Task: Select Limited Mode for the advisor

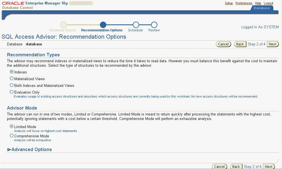Action: tap(12, 127)
